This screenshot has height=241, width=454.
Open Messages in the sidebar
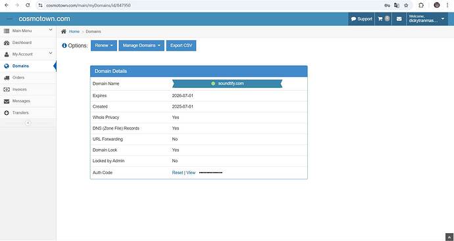tap(21, 101)
